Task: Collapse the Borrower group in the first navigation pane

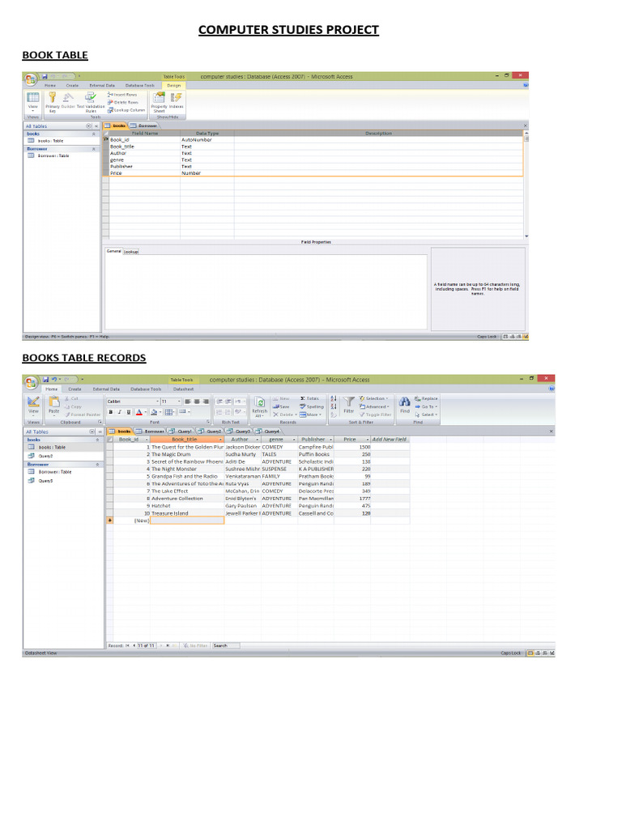Action: click(94, 149)
